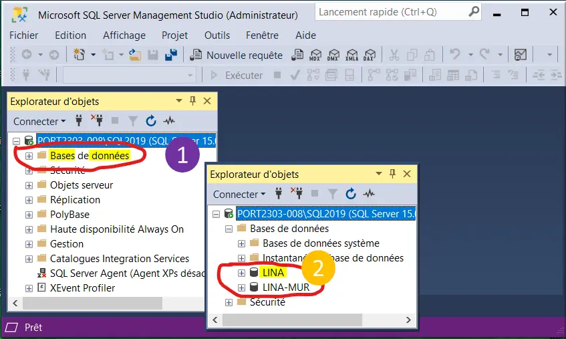The image size is (566, 339).
Task: Click refresh icon in panel listing LINA-MUR
Action: click(x=351, y=194)
